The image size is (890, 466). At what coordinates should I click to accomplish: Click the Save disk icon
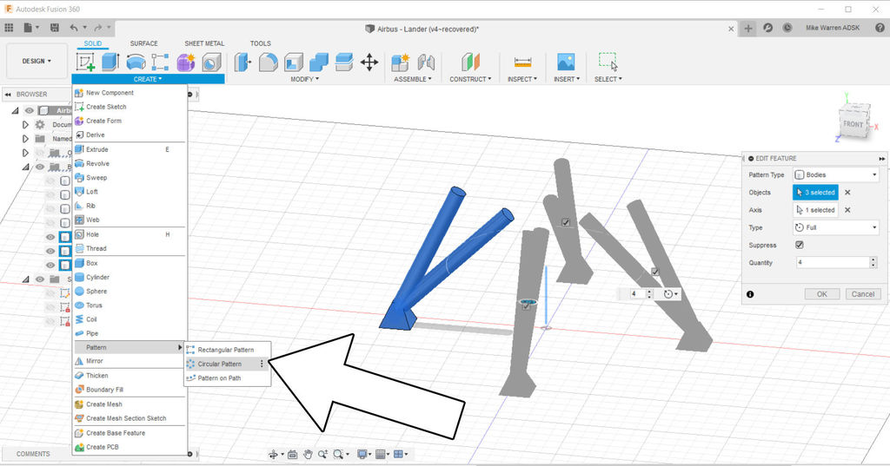pyautogui.click(x=55, y=28)
